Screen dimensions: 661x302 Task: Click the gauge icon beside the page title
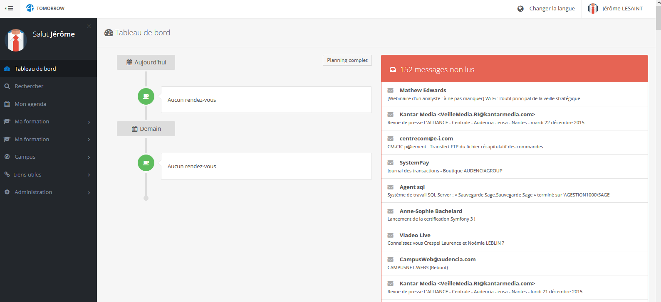coord(109,33)
